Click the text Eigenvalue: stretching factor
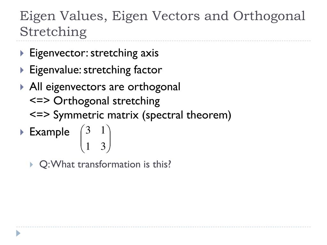327x245 pixels. (96, 70)
